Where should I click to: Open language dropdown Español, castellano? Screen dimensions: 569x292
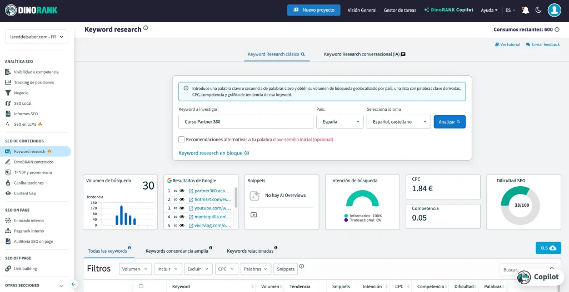398,121
